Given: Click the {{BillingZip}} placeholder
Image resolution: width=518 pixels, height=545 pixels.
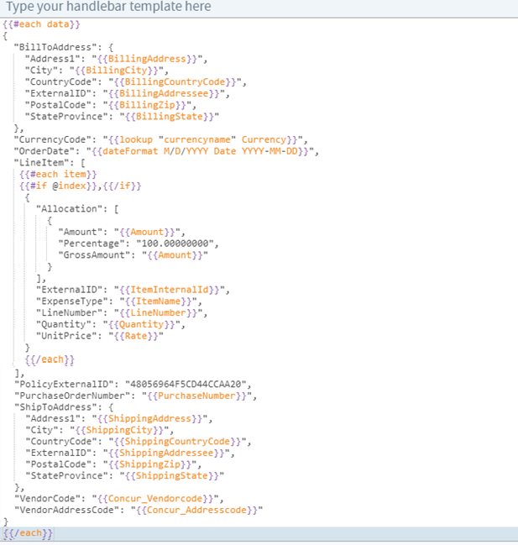Looking at the screenshot, I should [147, 105].
